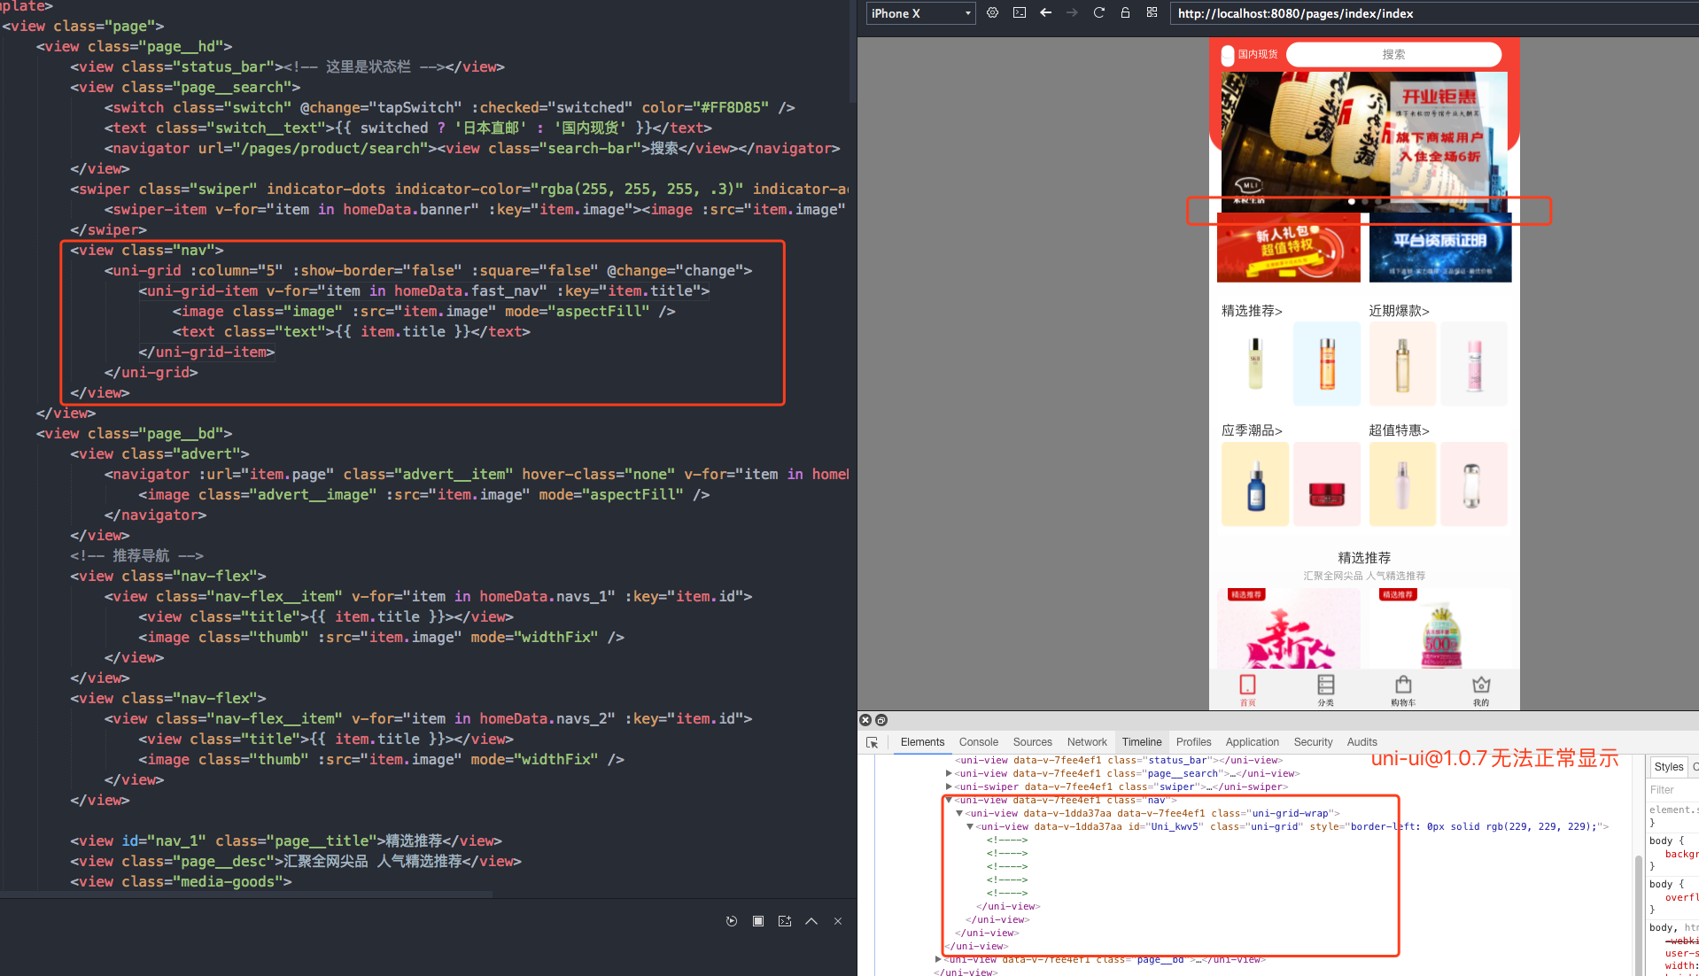Click the unlocked padlock icon
The height and width of the screenshot is (976, 1699).
(x=1125, y=12)
